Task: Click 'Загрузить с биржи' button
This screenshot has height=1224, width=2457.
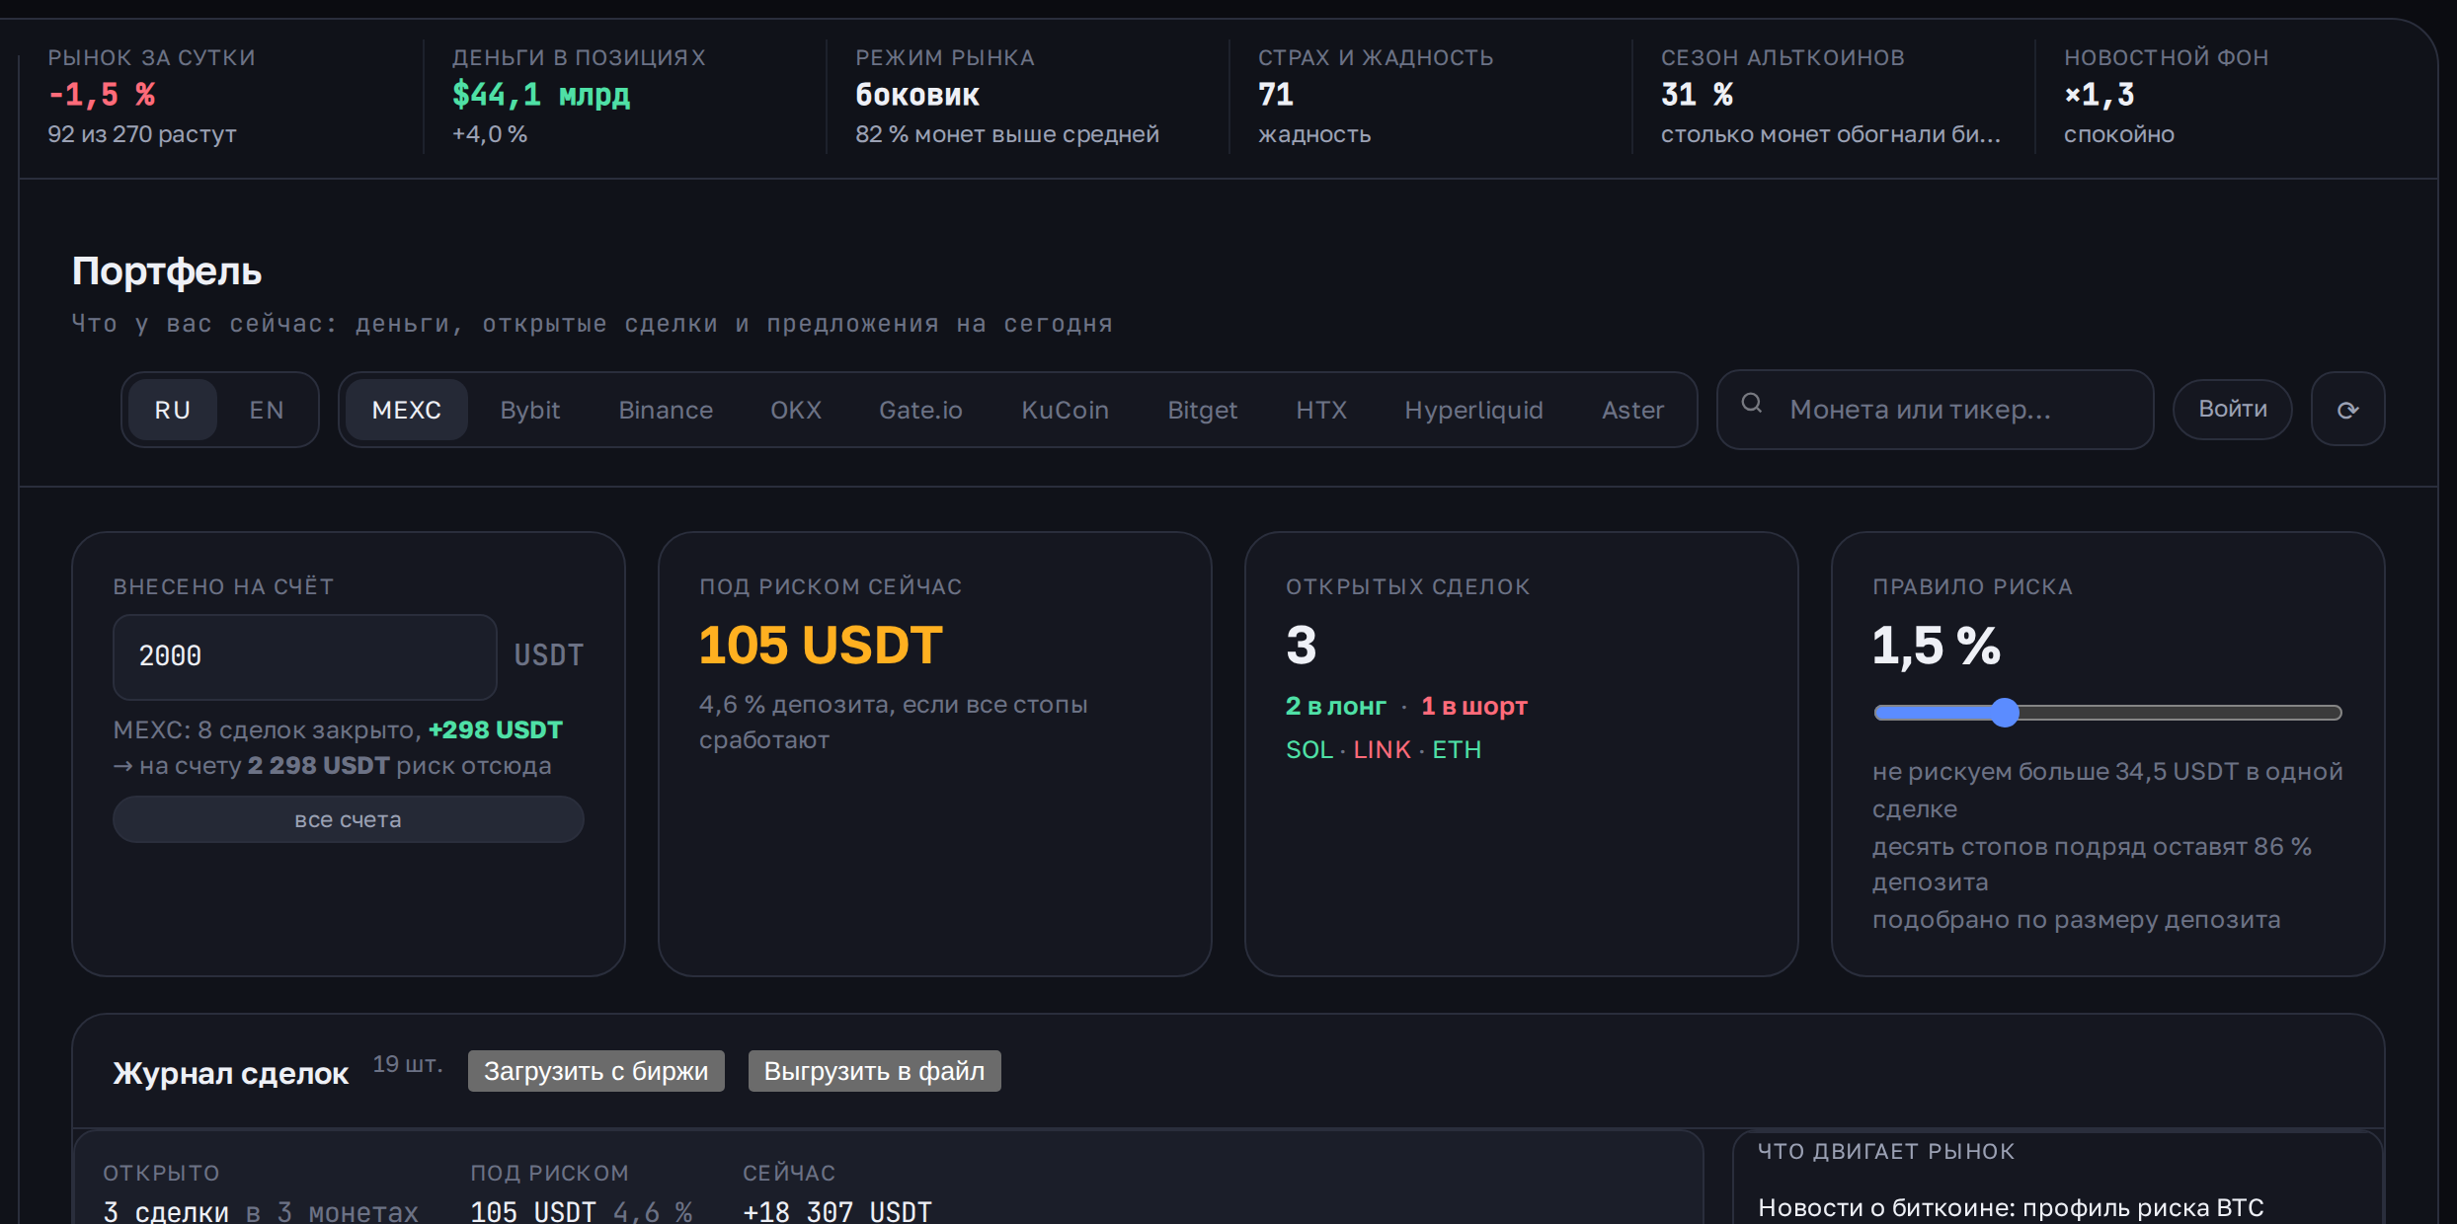Action: pyautogui.click(x=596, y=1071)
